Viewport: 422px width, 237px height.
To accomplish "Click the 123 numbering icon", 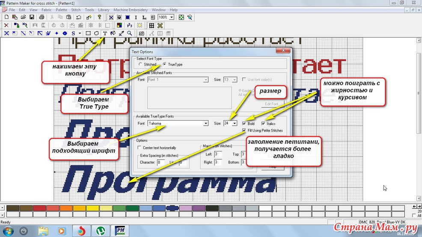I will click(x=129, y=25).
